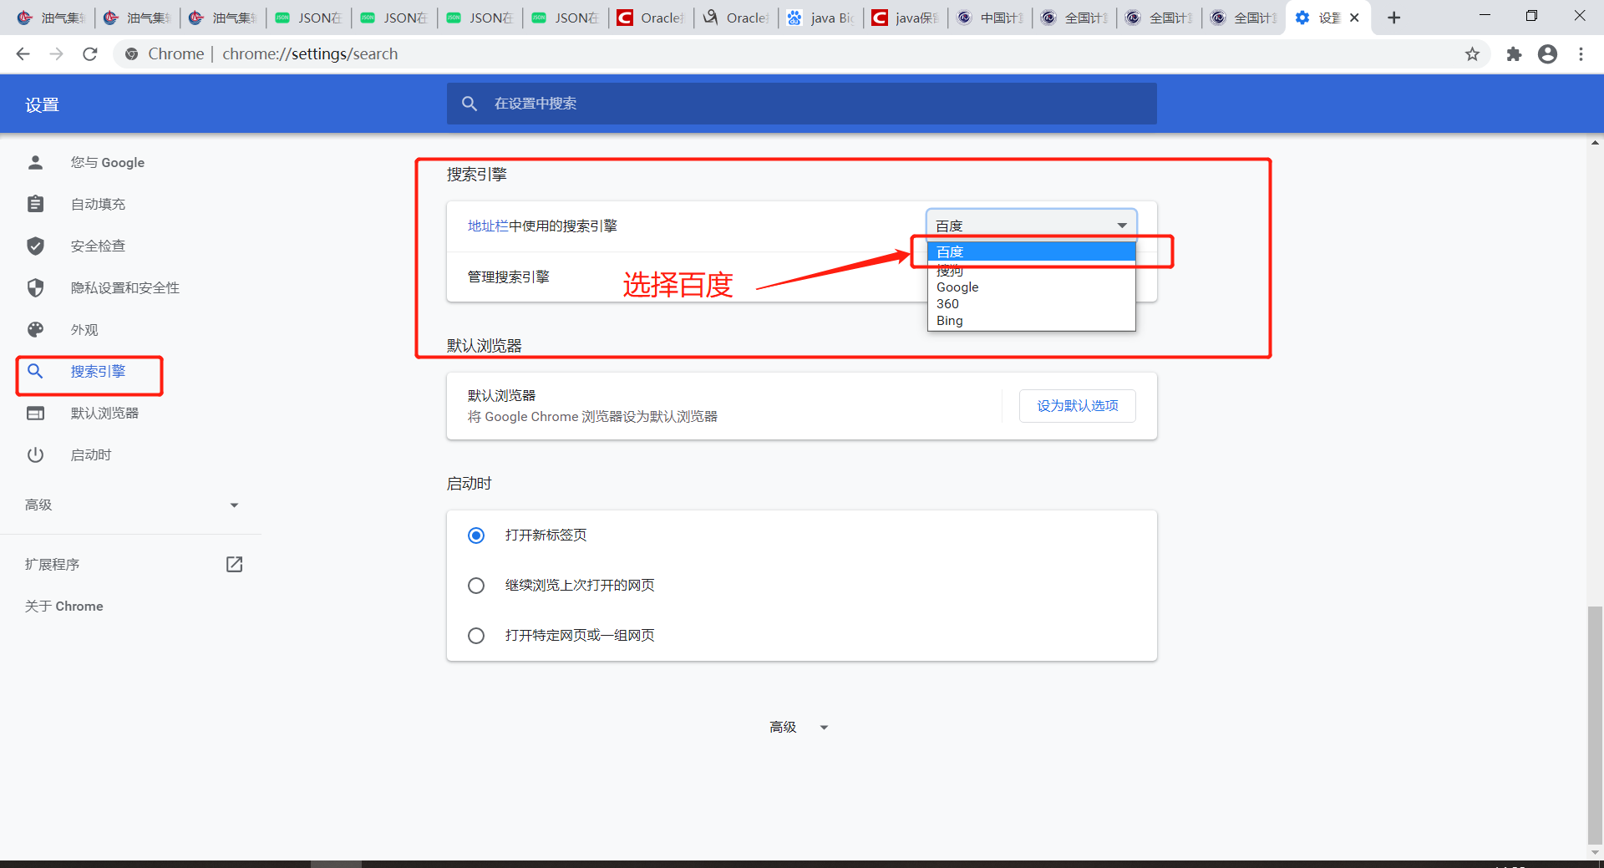Click the search icon beside 搜索引擎
The height and width of the screenshot is (868, 1604).
(x=35, y=371)
